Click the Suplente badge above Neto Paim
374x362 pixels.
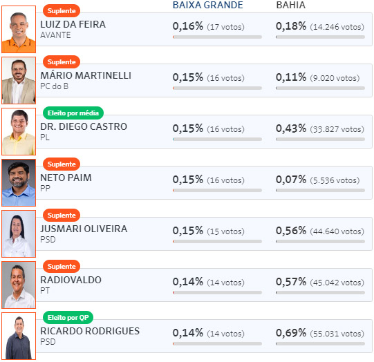(x=62, y=164)
